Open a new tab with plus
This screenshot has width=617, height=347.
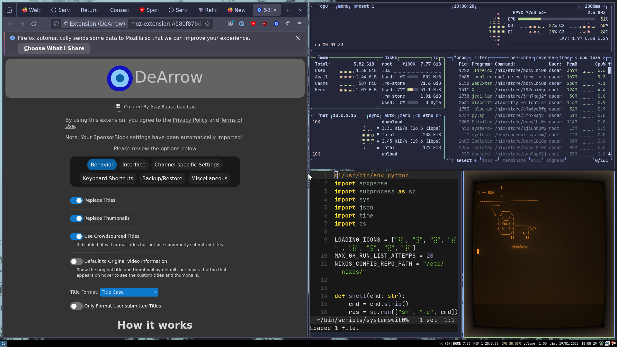pos(288,10)
